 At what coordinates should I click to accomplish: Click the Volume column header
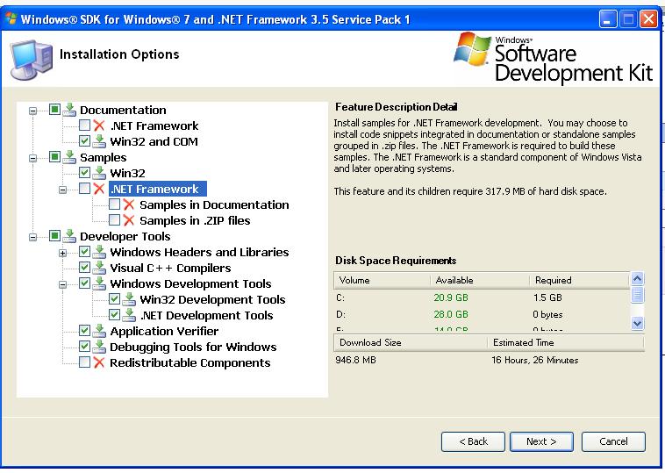[x=383, y=281]
